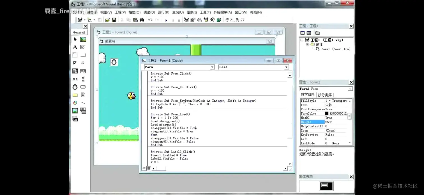Open Properties Window toolbar icon
The width and height of the screenshot is (424, 195).
(x=193, y=20)
